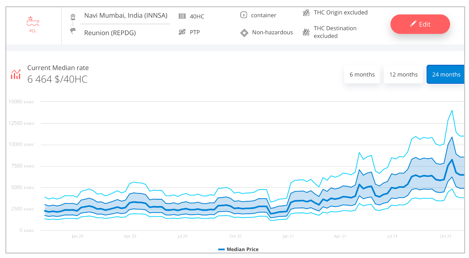
Task: Click the origin location pin icon
Action: coord(73,17)
